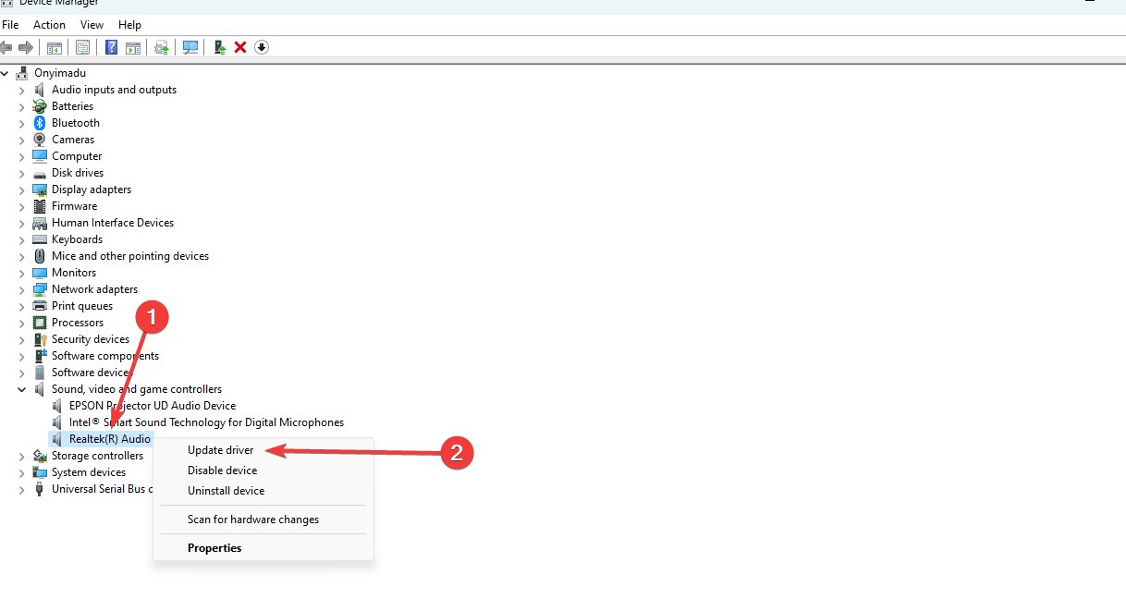Select the EPSON Projector UD Audio Device entry
1126x599 pixels.
[x=153, y=406]
